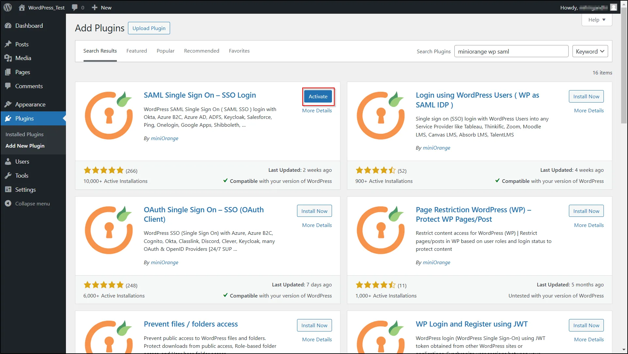The width and height of the screenshot is (628, 354).
Task: Install WP Login and Register JWT plugin
Action: click(586, 325)
